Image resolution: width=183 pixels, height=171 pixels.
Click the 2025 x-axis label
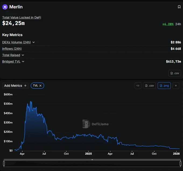pyautogui.click(x=88, y=154)
